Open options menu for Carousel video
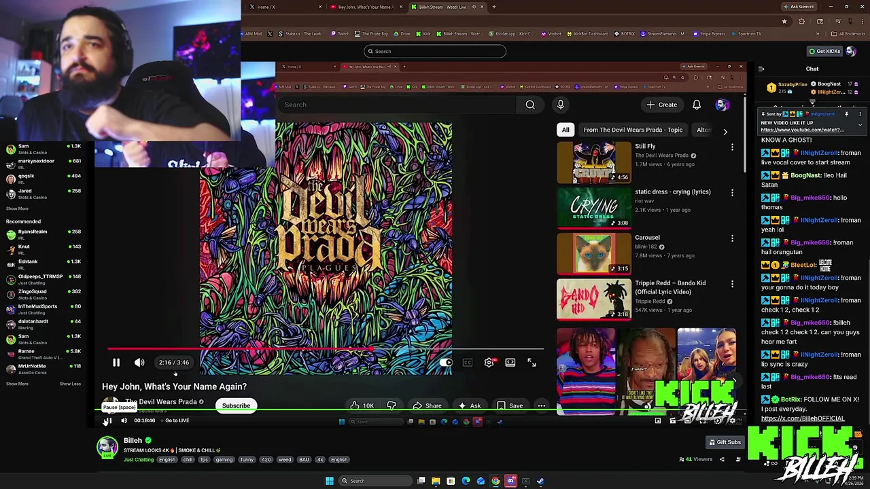The image size is (870, 489). pyautogui.click(x=732, y=238)
